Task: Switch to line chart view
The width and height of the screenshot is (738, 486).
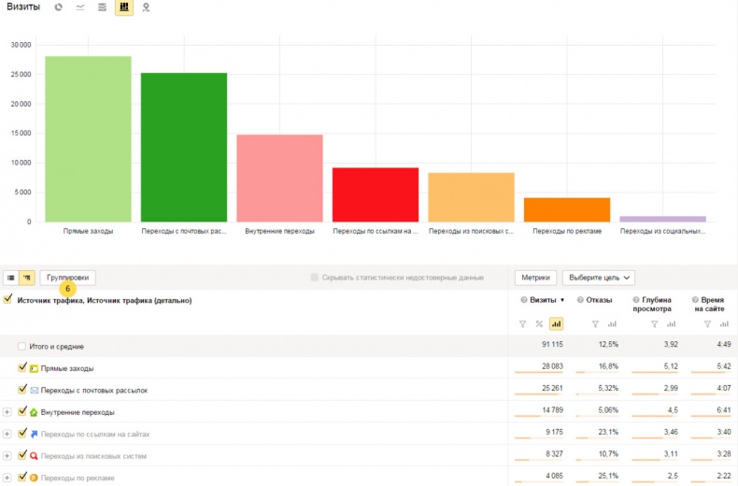Action: click(80, 7)
